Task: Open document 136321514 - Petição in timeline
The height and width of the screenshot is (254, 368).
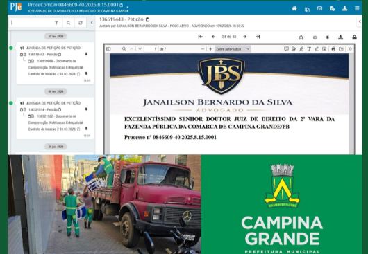Action: (x=43, y=109)
